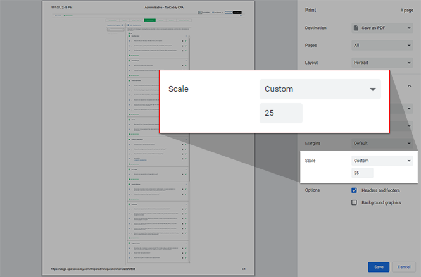This screenshot has height=277, width=421.
Task: Open the Layout dropdown set to Portrait
Action: click(x=382, y=63)
